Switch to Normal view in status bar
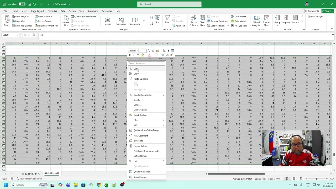Screen dimensions: 336x189 tap(287, 179)
